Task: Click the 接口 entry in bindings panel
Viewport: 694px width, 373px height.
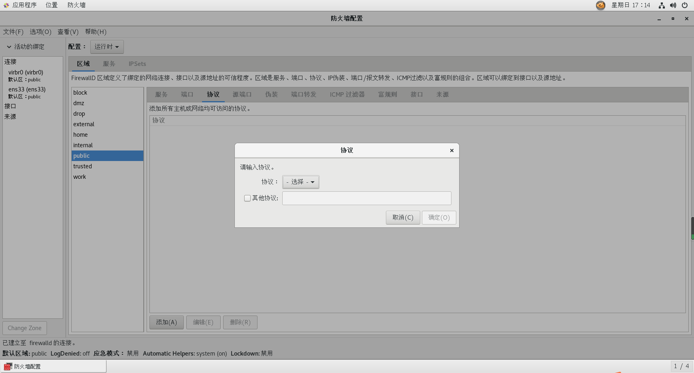Action: point(10,106)
